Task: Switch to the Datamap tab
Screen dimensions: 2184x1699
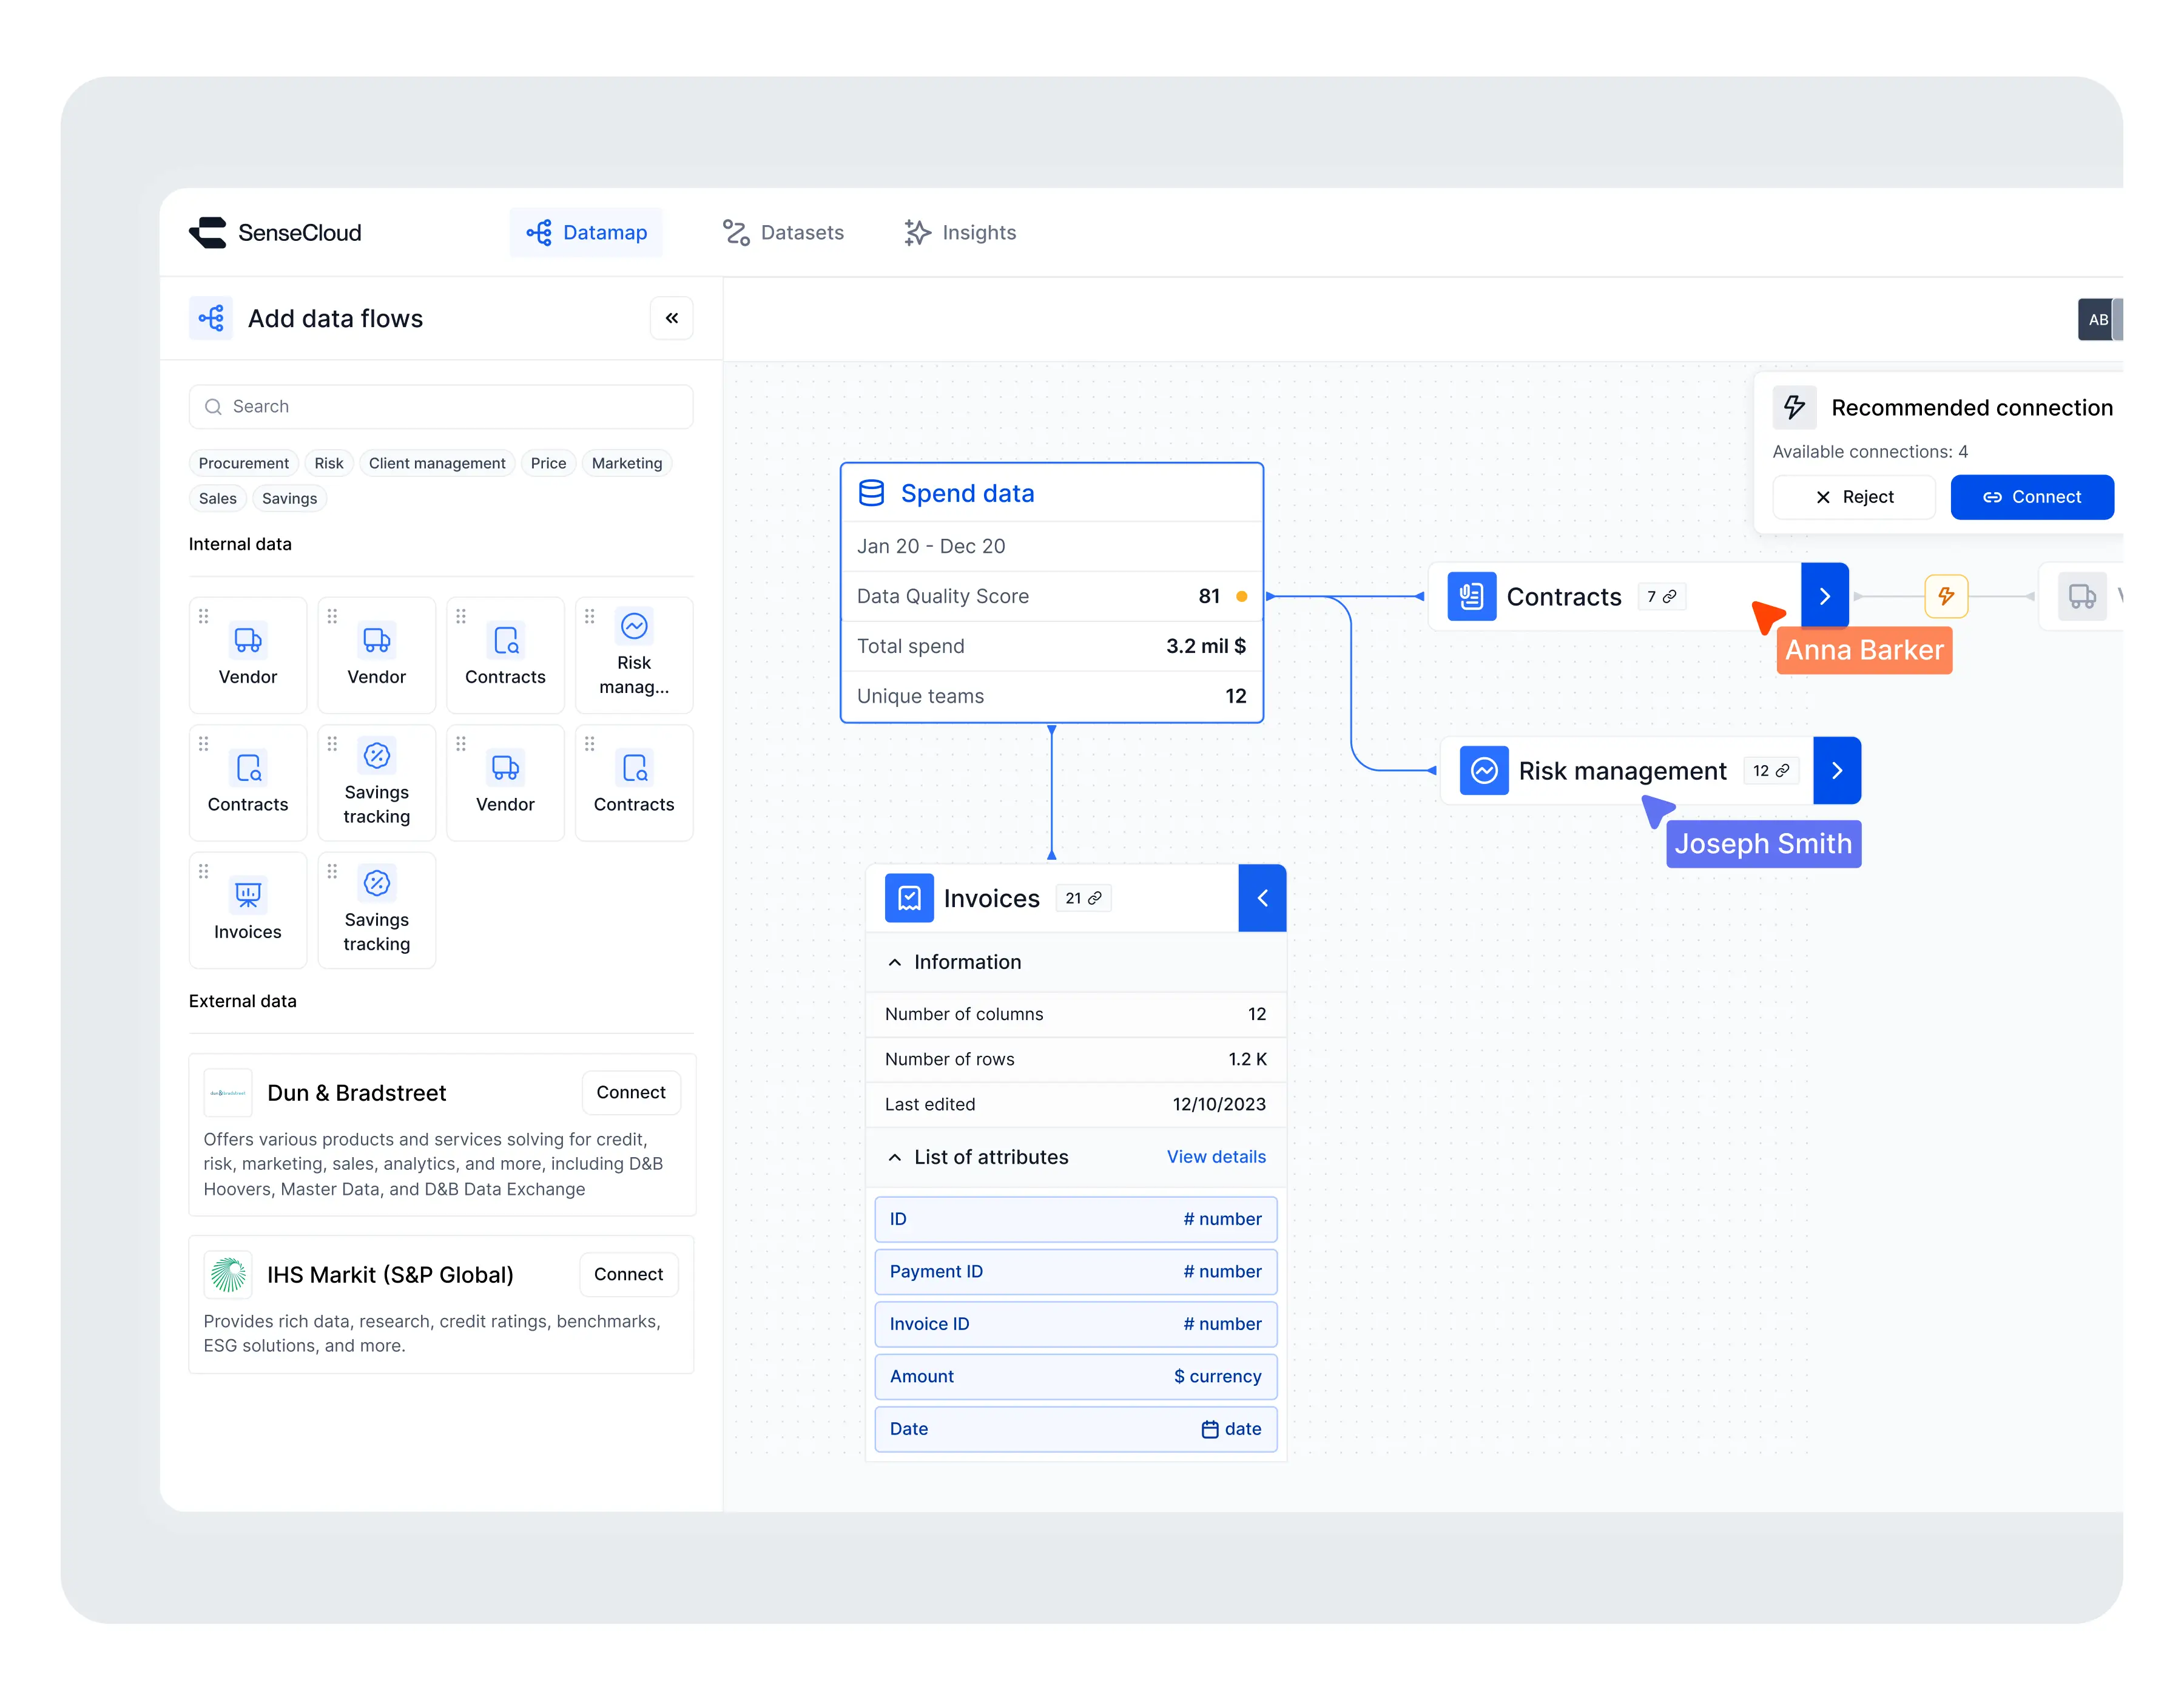Action: click(587, 232)
